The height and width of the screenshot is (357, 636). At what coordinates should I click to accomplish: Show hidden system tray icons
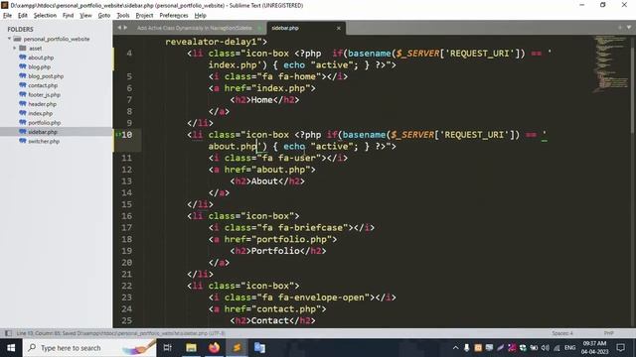(455, 348)
